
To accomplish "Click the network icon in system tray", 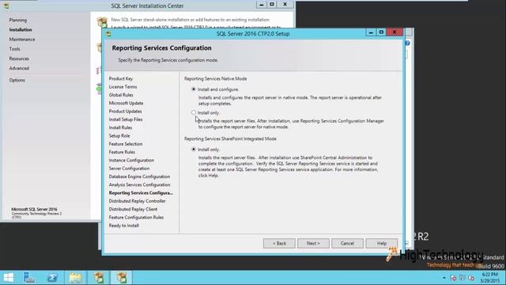I will pos(462,278).
